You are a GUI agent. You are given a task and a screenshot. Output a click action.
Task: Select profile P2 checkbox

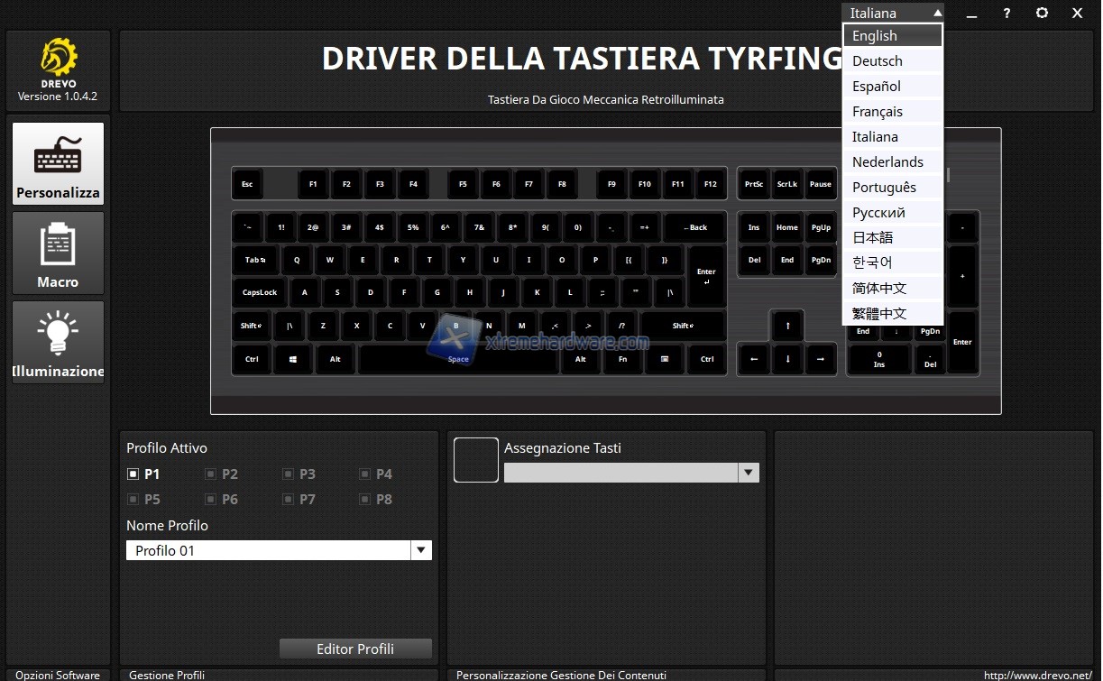211,474
